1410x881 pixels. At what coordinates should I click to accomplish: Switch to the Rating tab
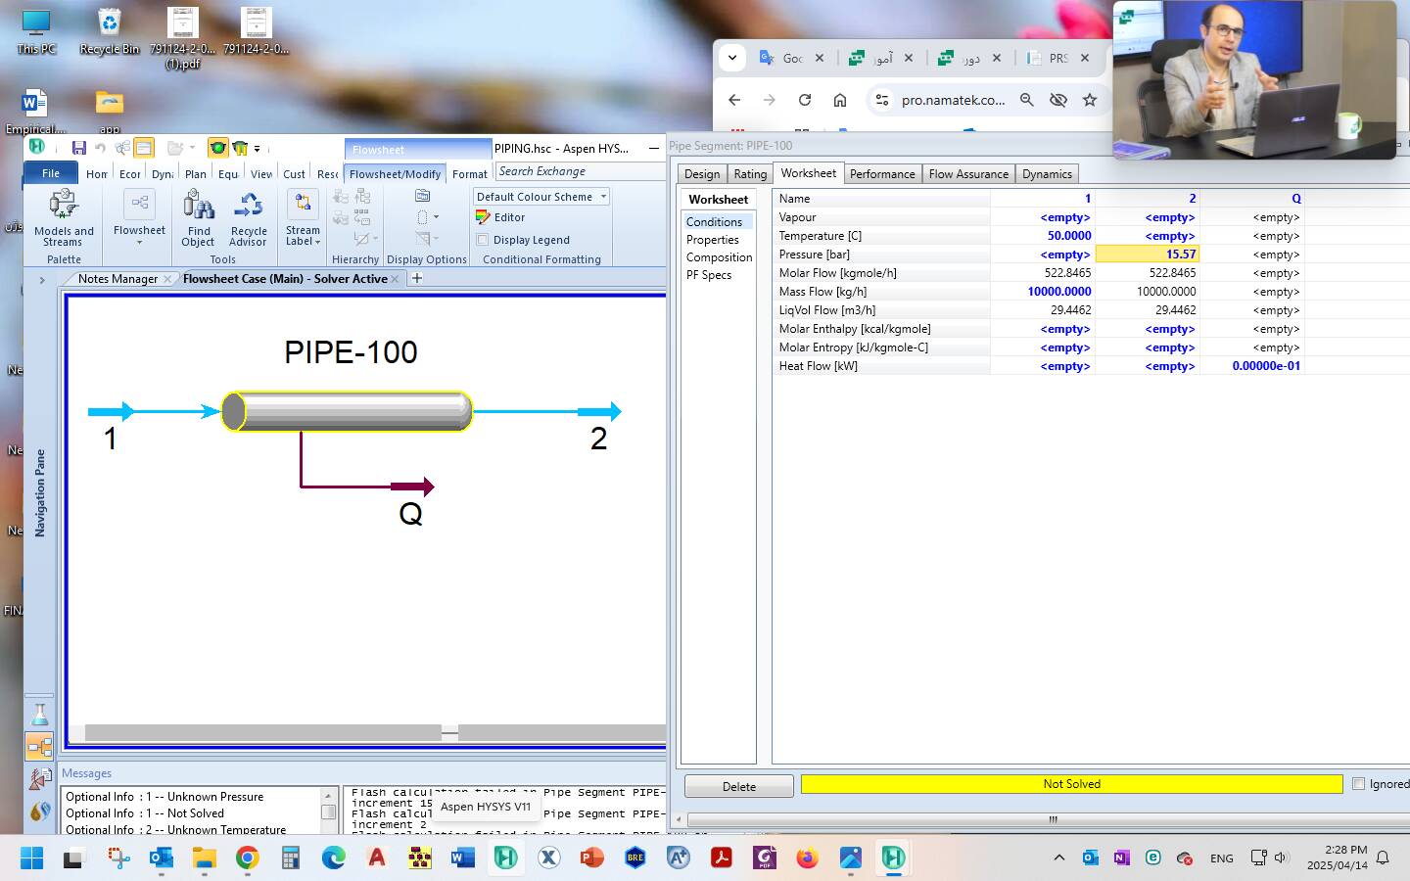[x=750, y=174]
